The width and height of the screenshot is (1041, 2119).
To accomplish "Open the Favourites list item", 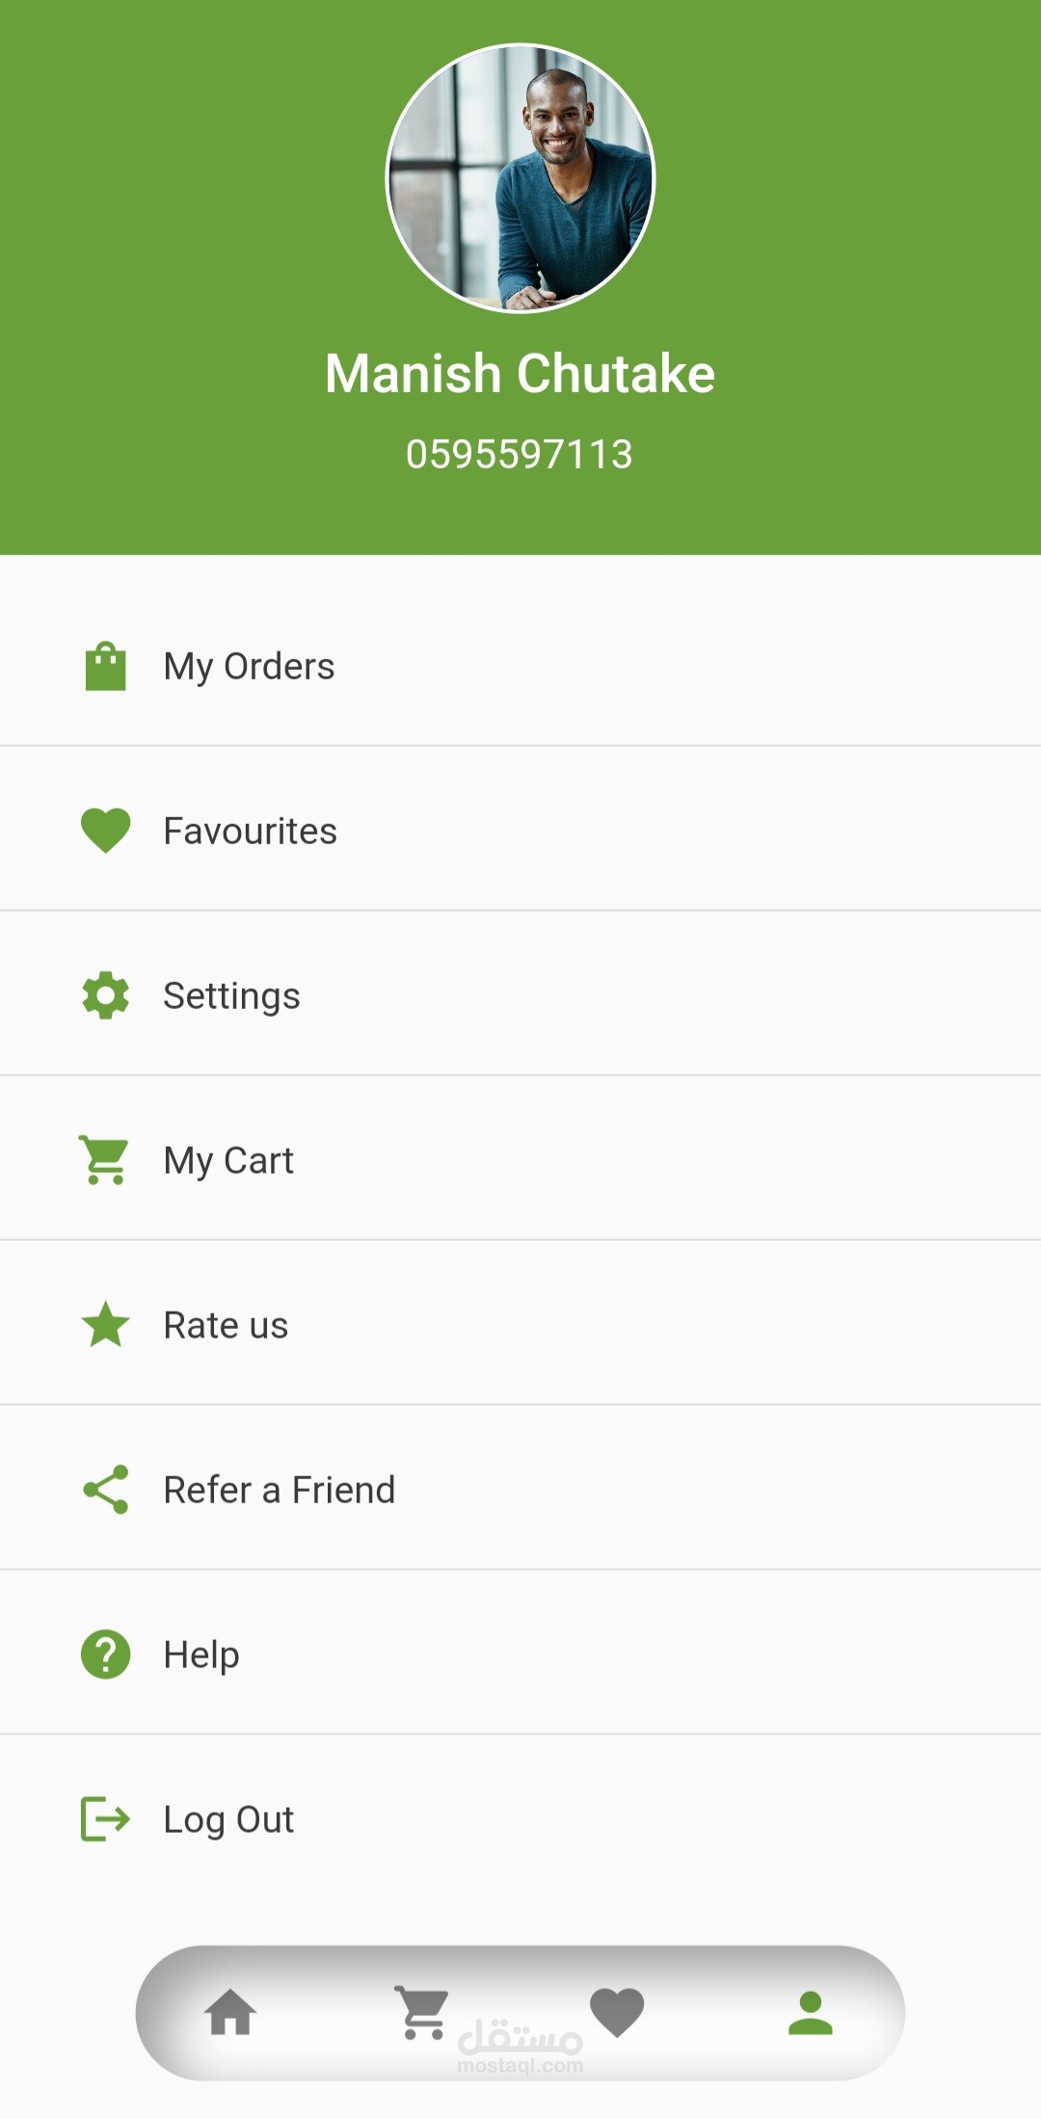I will (x=250, y=831).
